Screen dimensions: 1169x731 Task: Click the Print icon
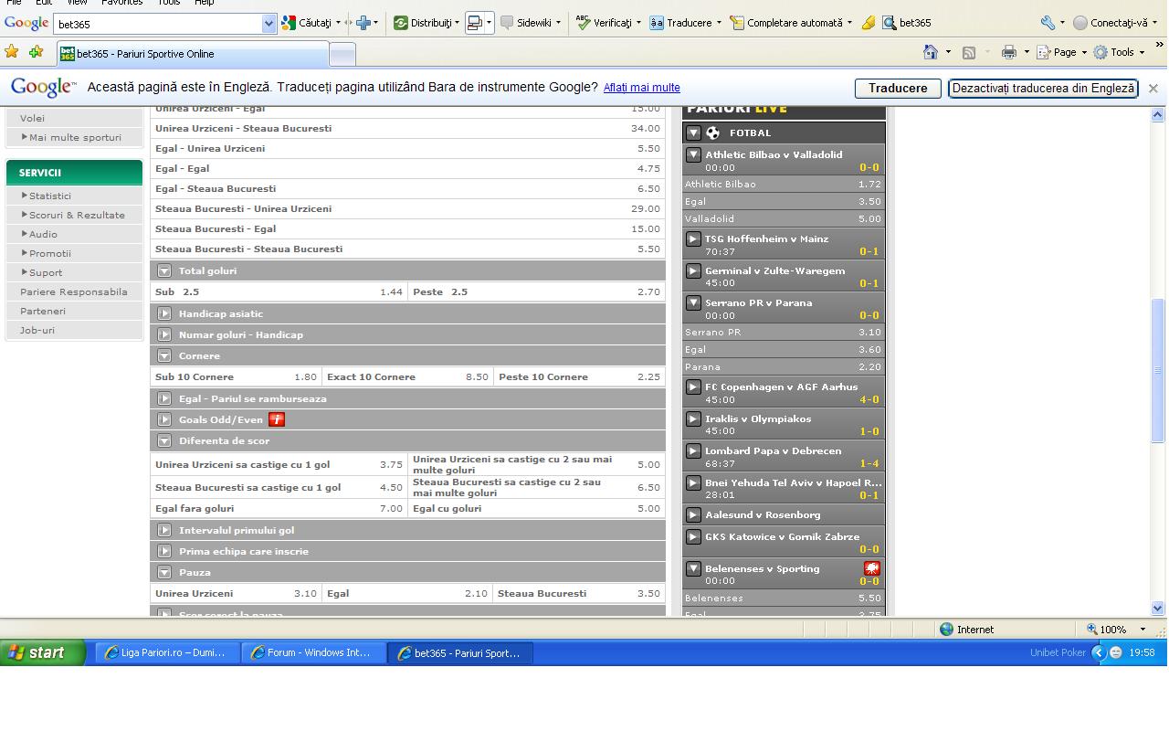pyautogui.click(x=1009, y=52)
